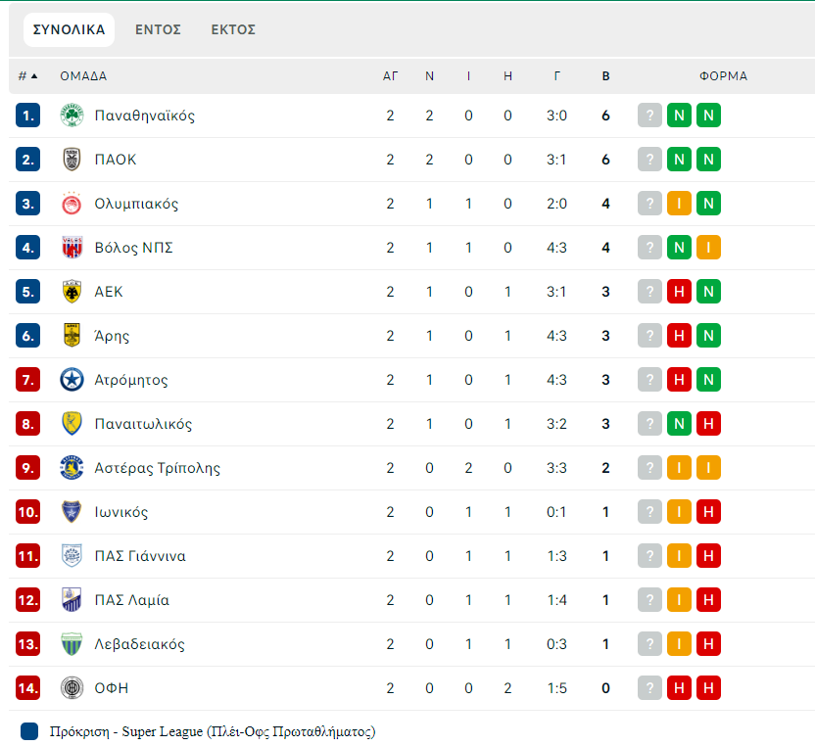Click the ΠΑΟΚ team logo
The image size is (815, 746).
72,160
